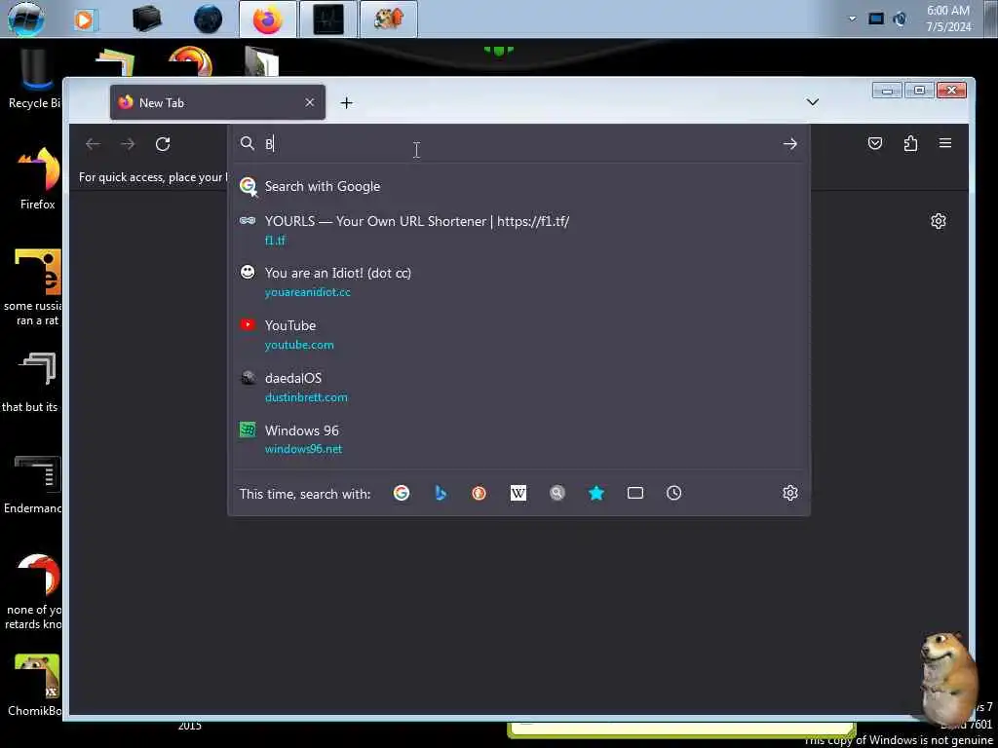The width and height of the screenshot is (998, 748).
Task: Open the Firefox hamburger menu
Action: point(945,144)
